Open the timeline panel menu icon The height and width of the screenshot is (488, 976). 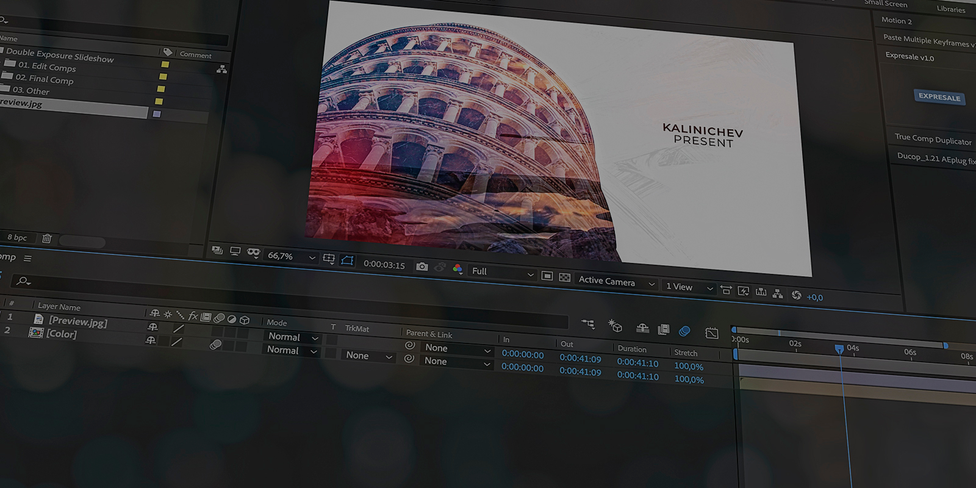(x=27, y=259)
